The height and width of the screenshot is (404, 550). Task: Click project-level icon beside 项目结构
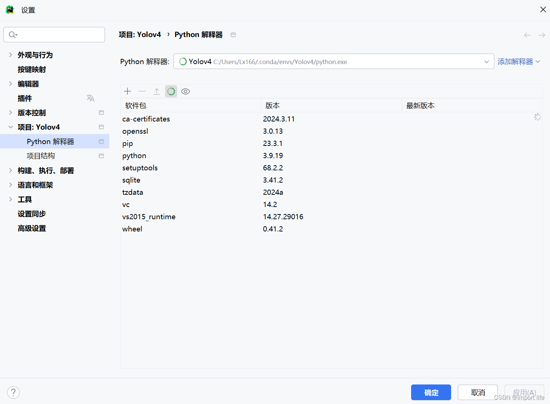pos(101,156)
